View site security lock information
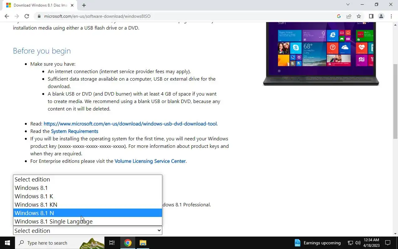Screen dimensions: 398x249 tap(39, 16)
